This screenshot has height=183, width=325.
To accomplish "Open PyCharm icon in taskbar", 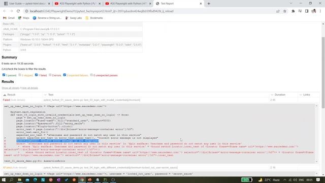I will coord(105,179).
